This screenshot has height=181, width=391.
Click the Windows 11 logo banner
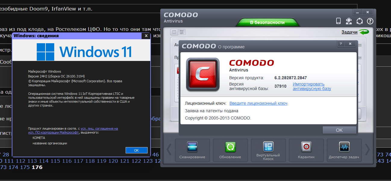[x=81, y=50]
